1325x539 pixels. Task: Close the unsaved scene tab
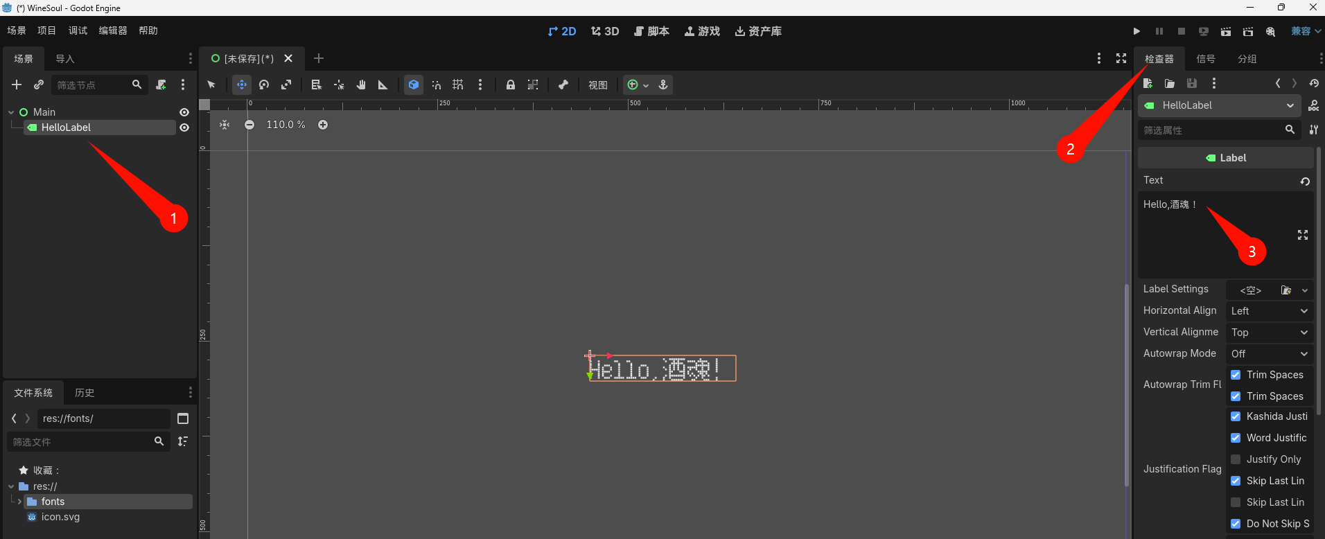coord(288,58)
